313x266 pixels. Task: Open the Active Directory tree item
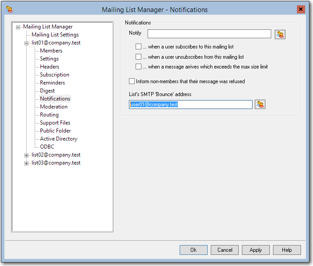pos(58,139)
